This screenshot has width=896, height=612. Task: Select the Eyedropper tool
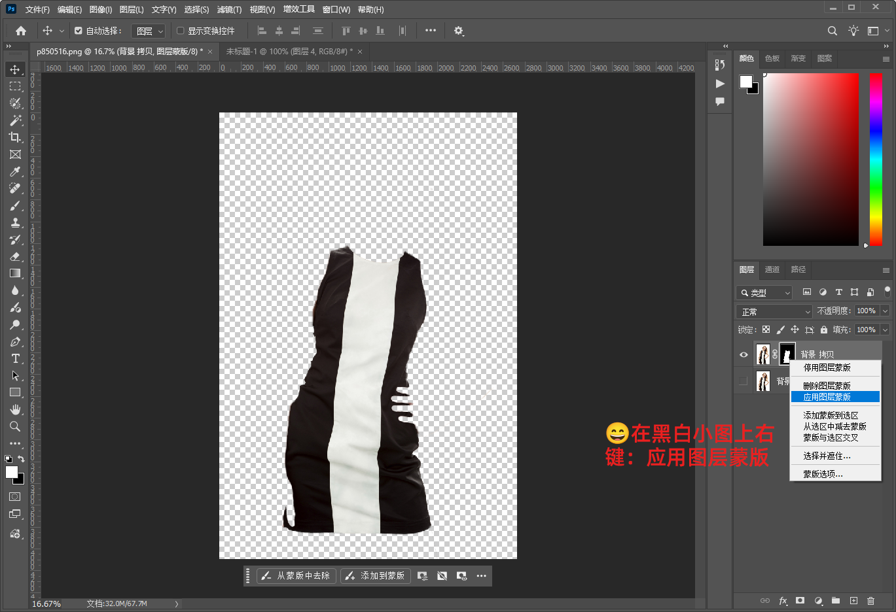15,171
